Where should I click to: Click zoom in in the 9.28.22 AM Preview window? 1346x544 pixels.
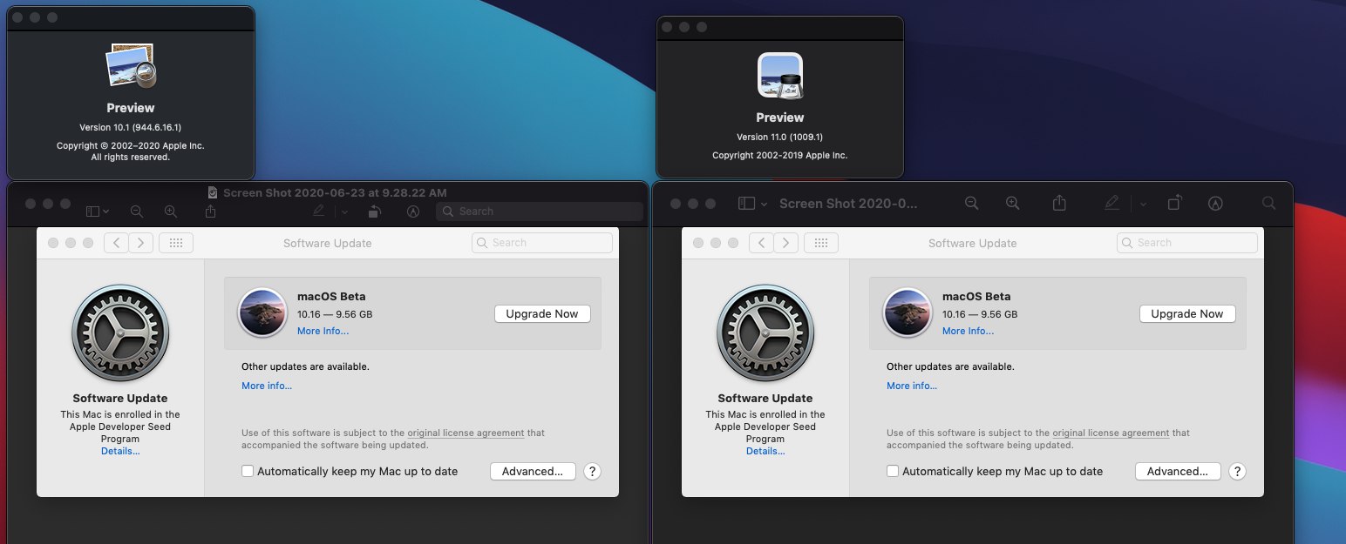(x=171, y=211)
